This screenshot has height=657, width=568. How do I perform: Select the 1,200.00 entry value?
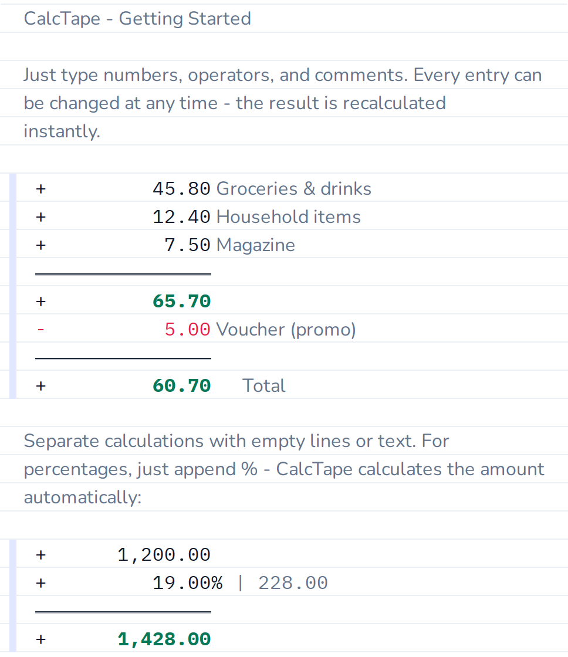coord(164,555)
